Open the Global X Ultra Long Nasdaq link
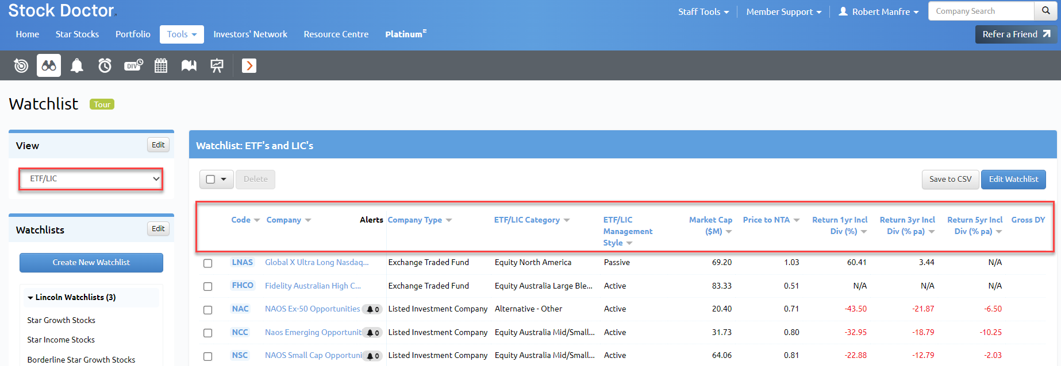 click(x=317, y=262)
